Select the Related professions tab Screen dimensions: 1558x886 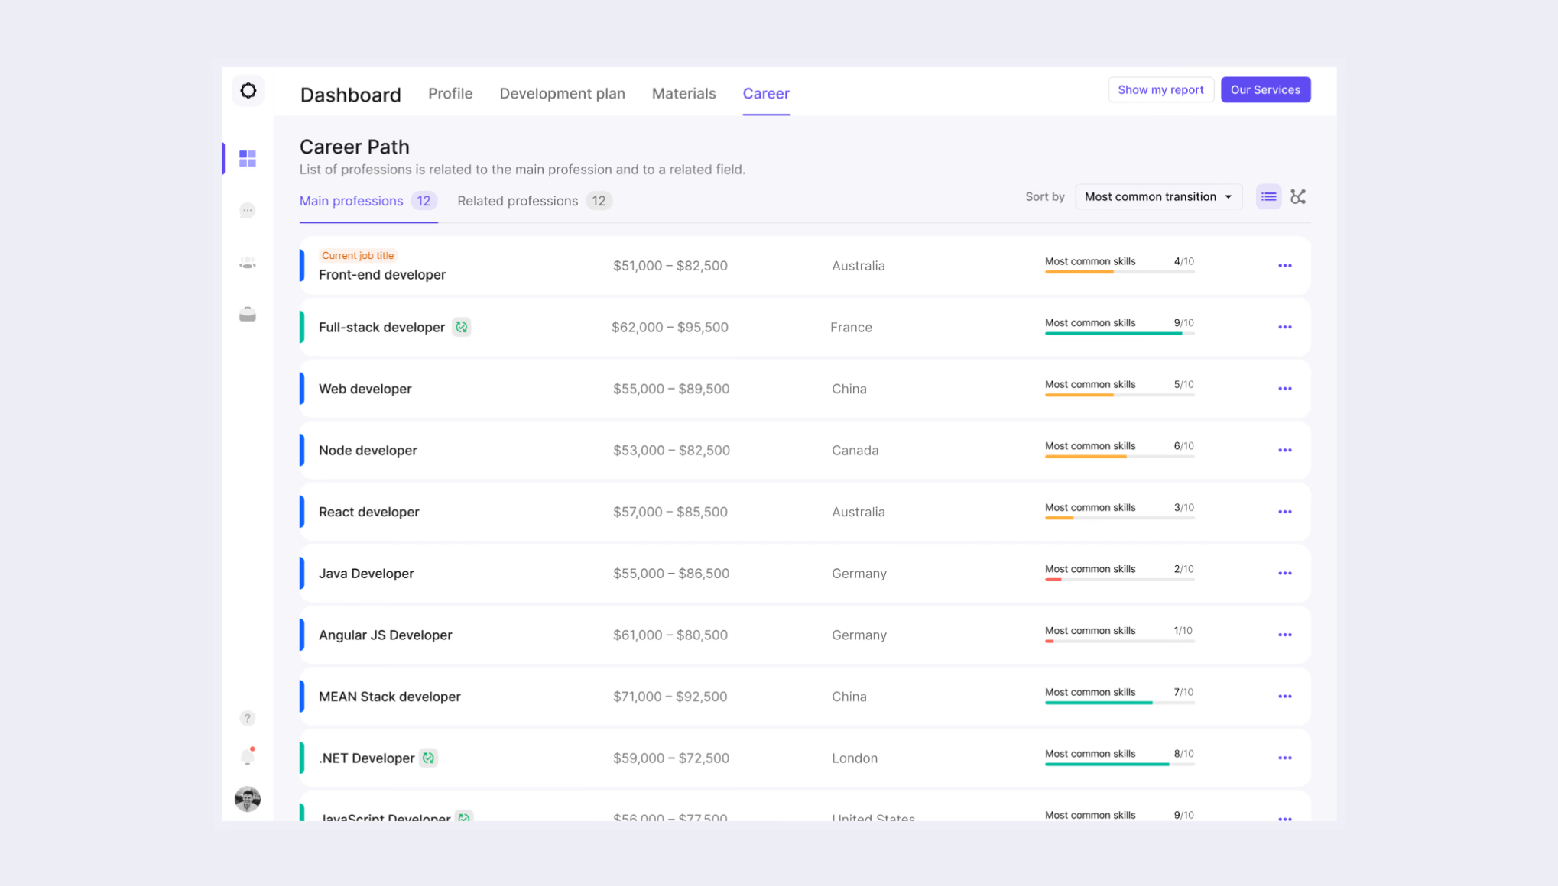pyautogui.click(x=534, y=201)
